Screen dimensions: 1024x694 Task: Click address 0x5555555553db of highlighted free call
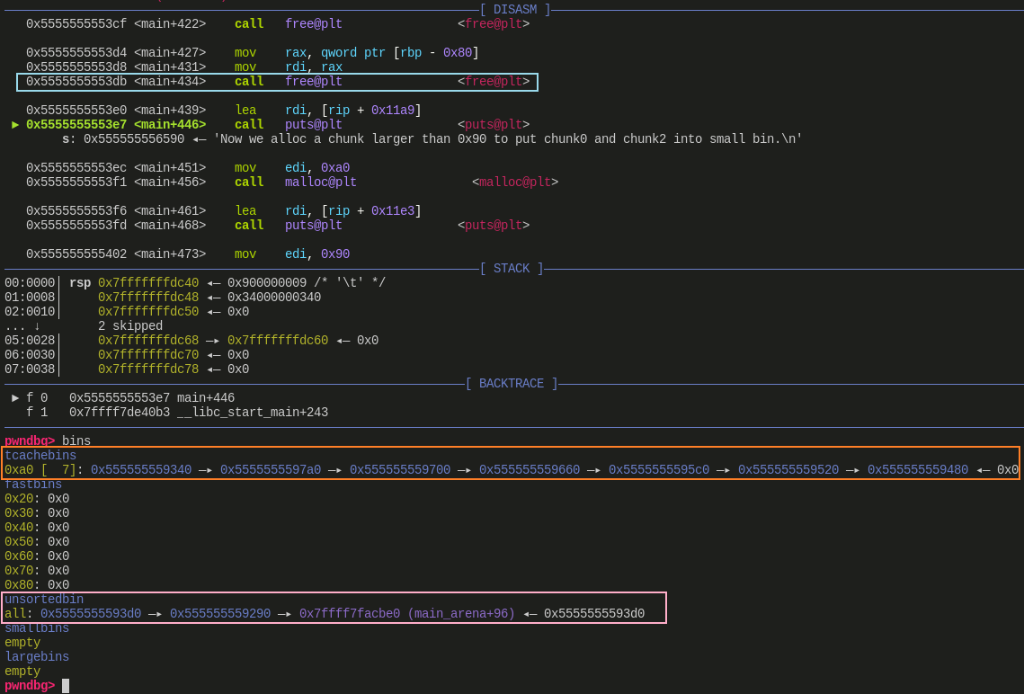[x=76, y=82]
